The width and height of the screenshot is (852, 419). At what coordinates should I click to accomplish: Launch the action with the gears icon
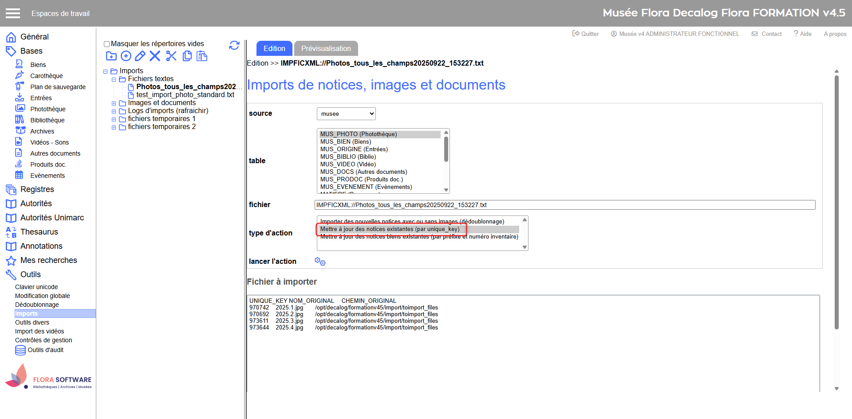coord(320,262)
